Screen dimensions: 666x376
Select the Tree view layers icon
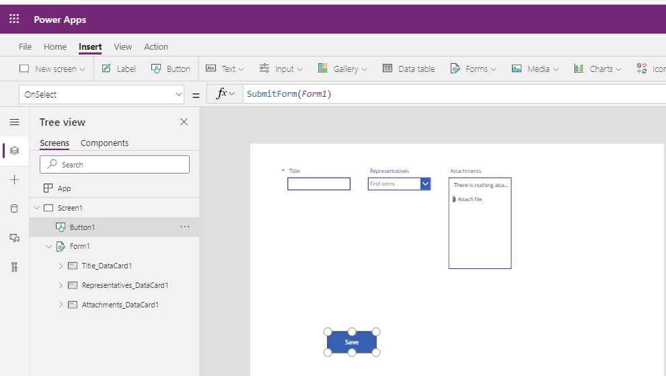[x=14, y=151]
